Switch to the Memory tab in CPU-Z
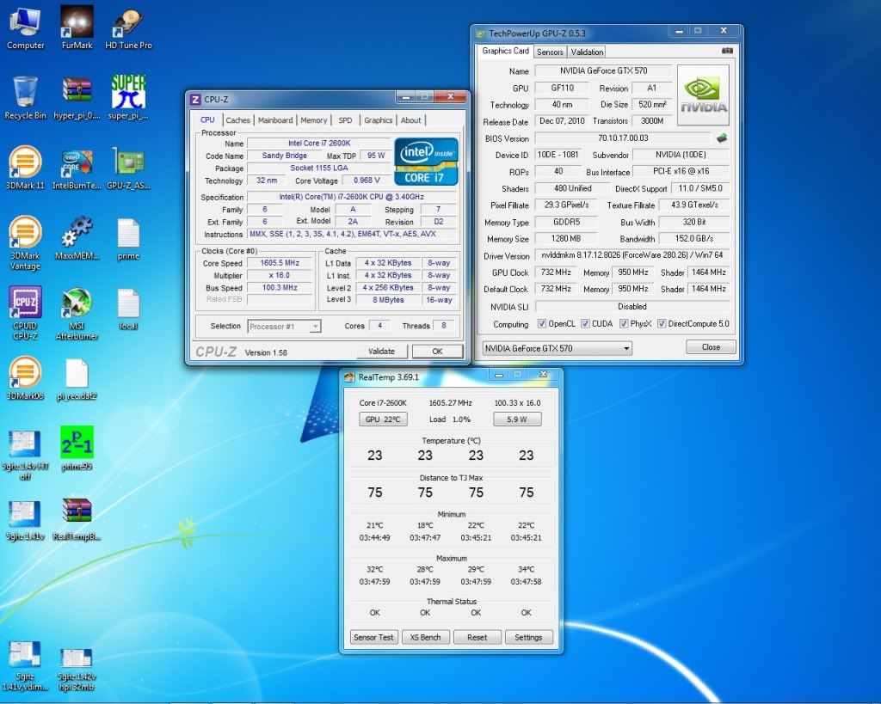 point(313,120)
